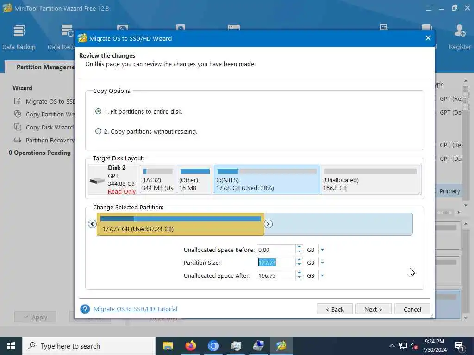
Task: Select the Unallocated 166.8 GB block
Action: (371, 179)
